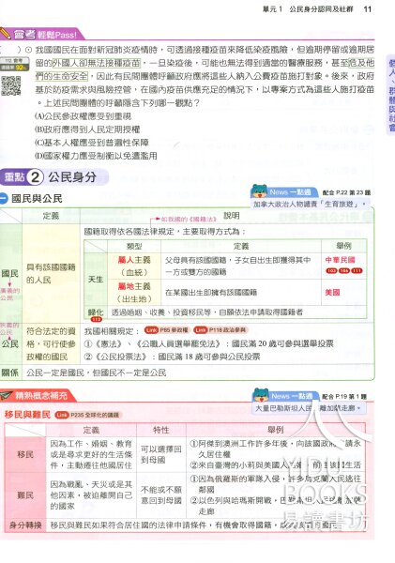Click the QR code beside the exam question
Screen dimensions: 395x563
[x=11, y=85]
